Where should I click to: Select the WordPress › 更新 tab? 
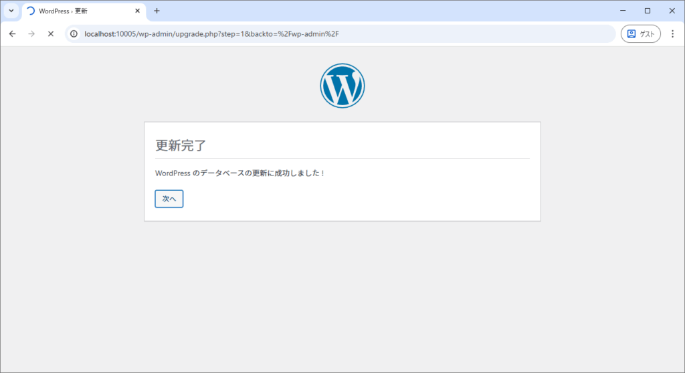tap(80, 11)
